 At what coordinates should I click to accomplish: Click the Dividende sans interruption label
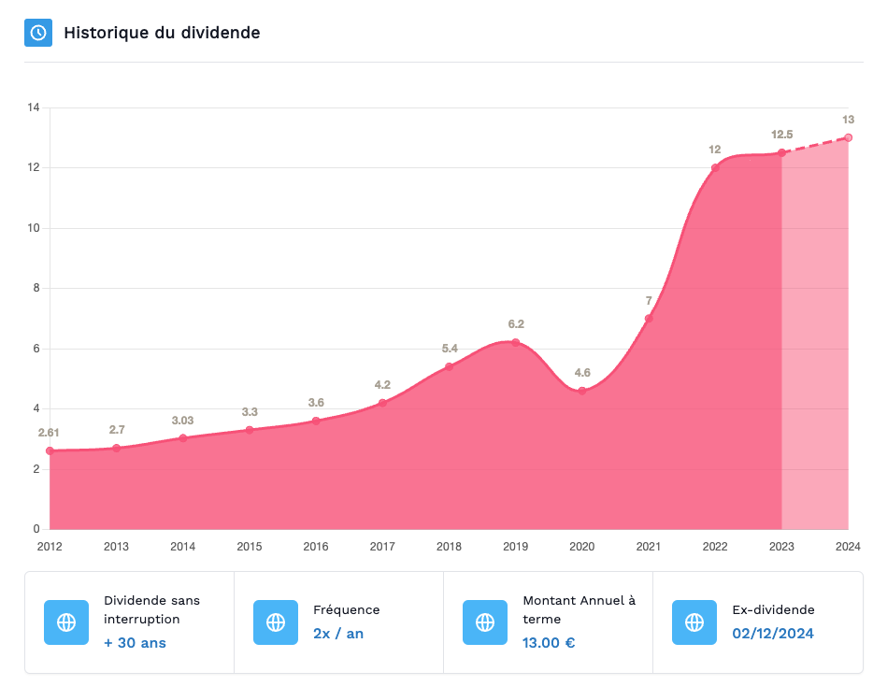[151, 609]
